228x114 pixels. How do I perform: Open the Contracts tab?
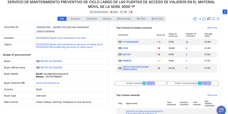tap(91, 19)
